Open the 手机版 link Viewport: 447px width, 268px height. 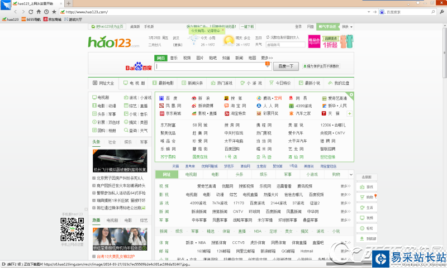tap(149, 26)
